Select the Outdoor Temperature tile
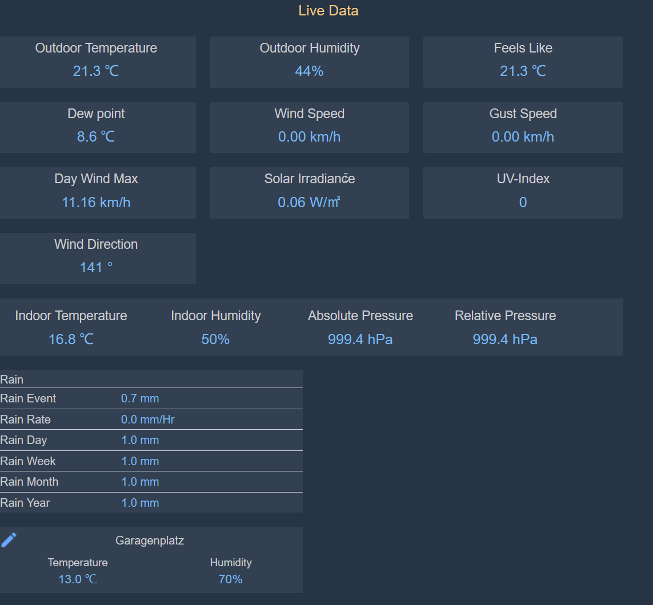The height and width of the screenshot is (605, 653). pyautogui.click(x=96, y=62)
